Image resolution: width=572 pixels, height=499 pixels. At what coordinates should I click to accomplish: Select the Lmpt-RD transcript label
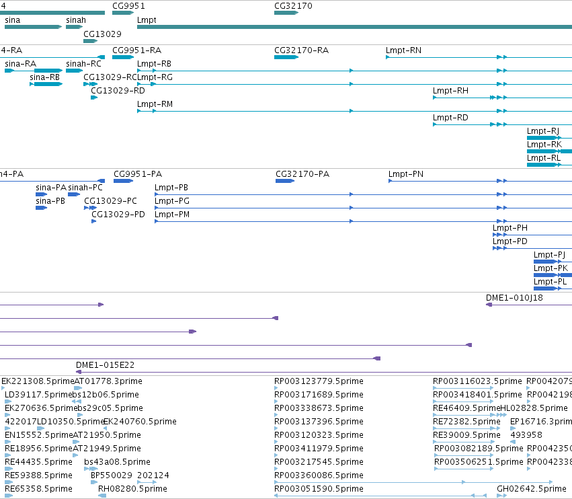point(450,118)
